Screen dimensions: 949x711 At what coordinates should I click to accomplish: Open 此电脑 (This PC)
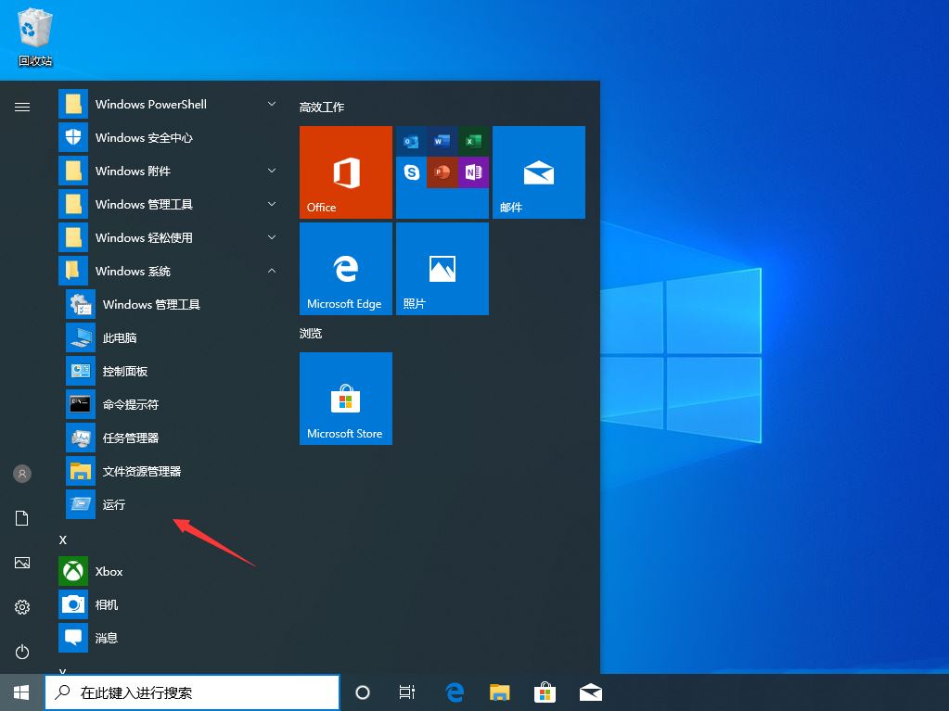tap(120, 337)
